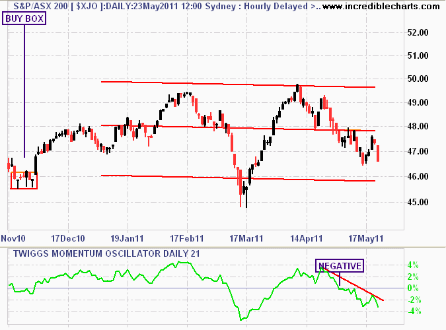Select the 19Jan11 date axis label
The image size is (446, 330).
click(127, 238)
